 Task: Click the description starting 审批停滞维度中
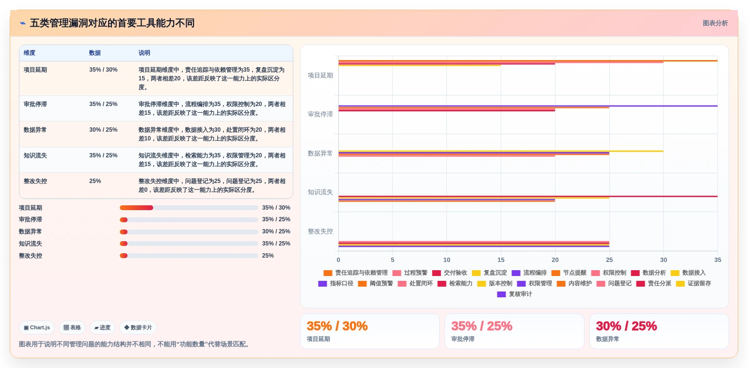point(212,108)
